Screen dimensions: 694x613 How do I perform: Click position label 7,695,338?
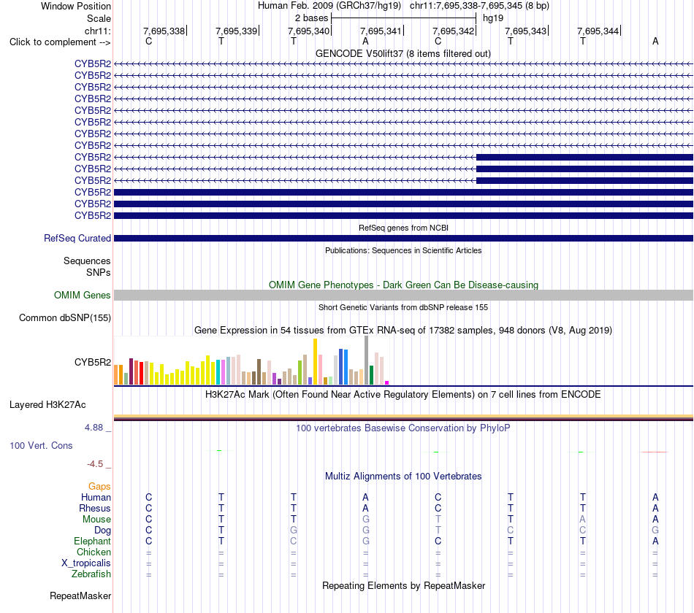[x=164, y=31]
